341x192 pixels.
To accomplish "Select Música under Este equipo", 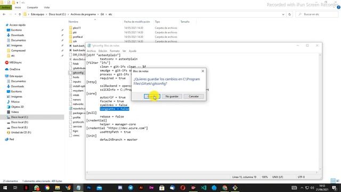I will click(15, 102).
